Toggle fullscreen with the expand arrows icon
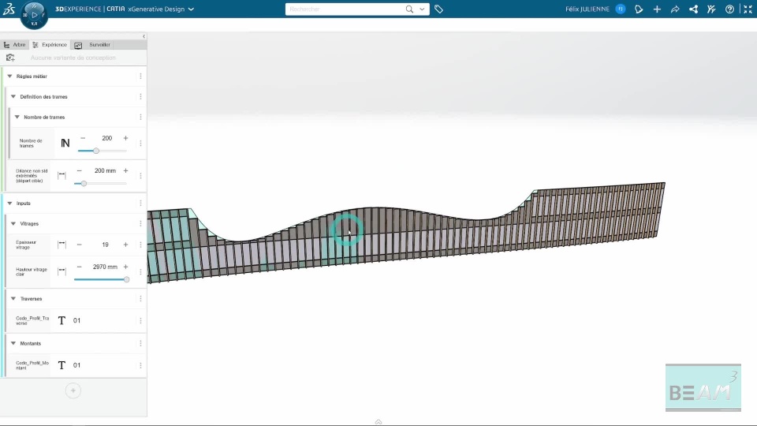757x426 pixels. [748, 9]
